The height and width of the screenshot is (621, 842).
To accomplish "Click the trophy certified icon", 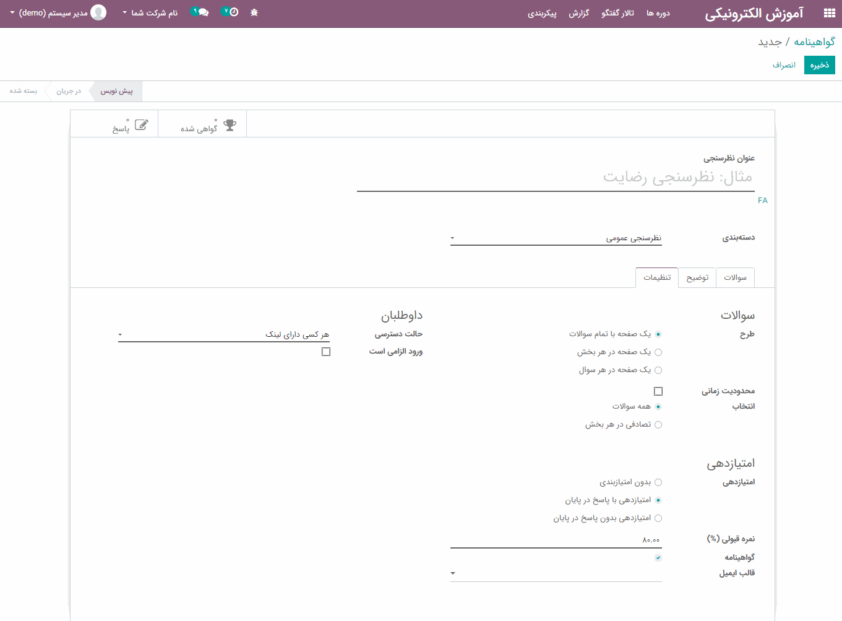I will [230, 125].
